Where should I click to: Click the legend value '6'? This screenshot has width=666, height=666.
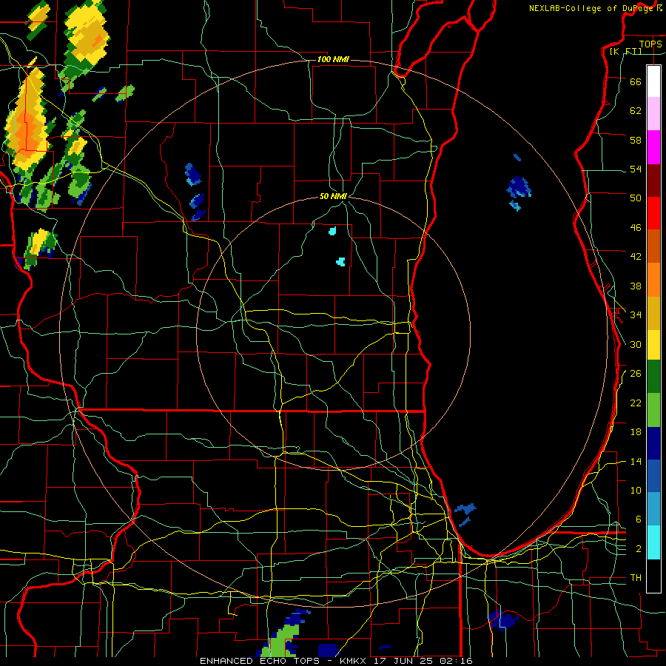639,519
